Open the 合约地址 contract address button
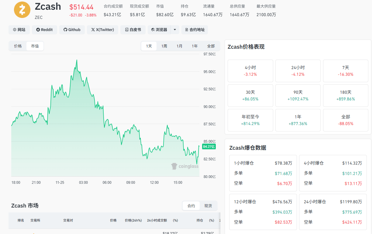372x234 pixels. point(195,30)
